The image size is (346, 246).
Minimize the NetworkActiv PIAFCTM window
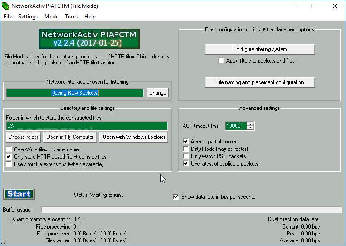tap(293, 6)
